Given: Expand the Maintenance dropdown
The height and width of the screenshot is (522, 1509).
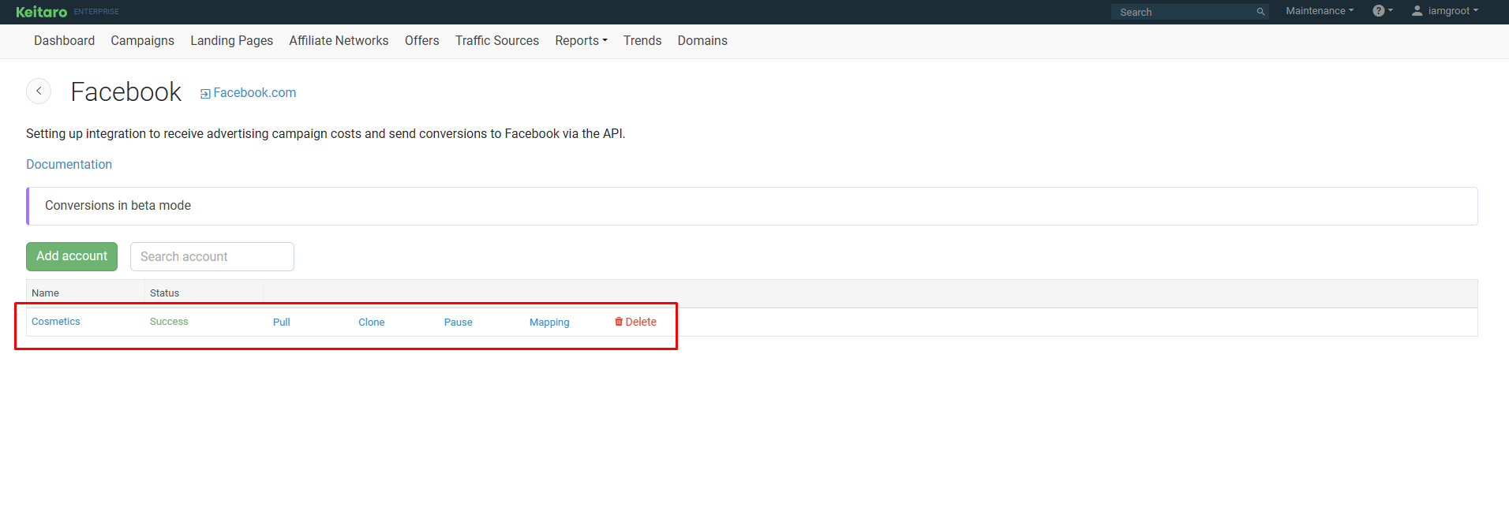Looking at the screenshot, I should tap(1320, 11).
